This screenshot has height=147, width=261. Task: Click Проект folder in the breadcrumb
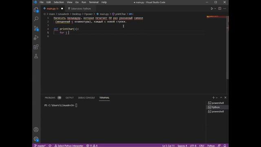tap(88, 14)
